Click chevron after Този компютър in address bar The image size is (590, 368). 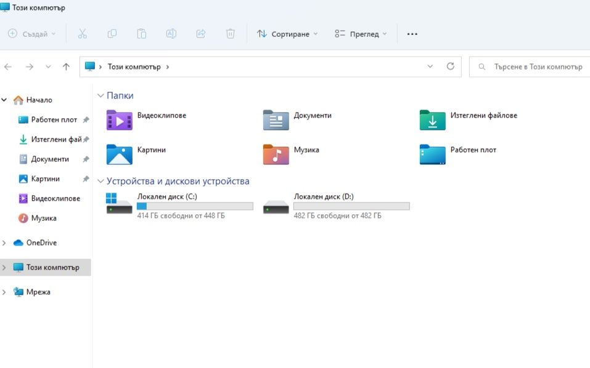(168, 67)
